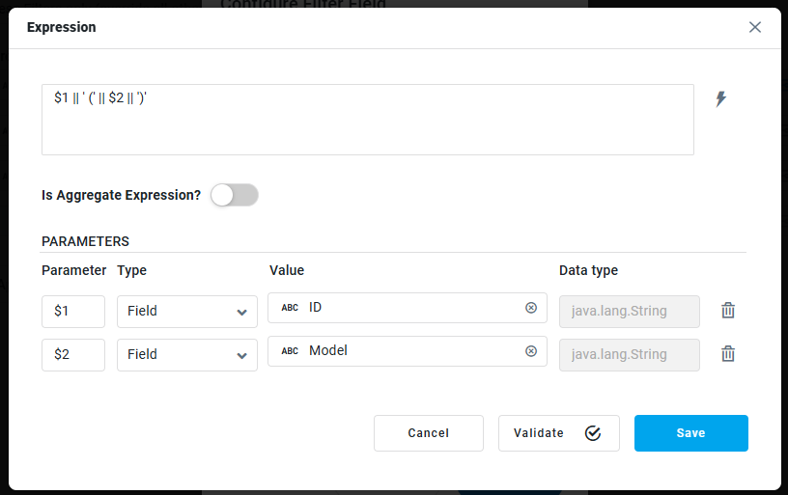Click the ID value field
The height and width of the screenshot is (495, 788).
[415, 308]
